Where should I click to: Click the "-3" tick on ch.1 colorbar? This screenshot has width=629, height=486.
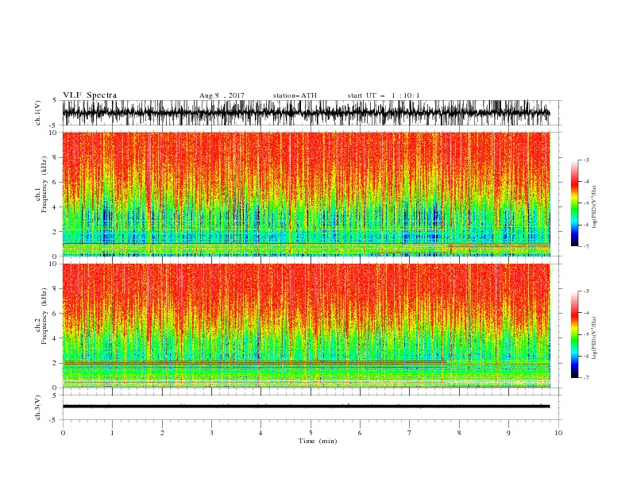(585, 160)
